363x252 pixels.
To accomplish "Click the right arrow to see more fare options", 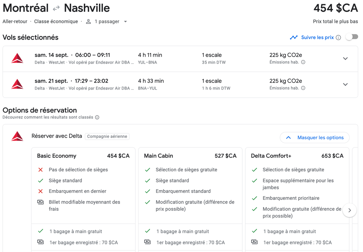I will click(349, 210).
